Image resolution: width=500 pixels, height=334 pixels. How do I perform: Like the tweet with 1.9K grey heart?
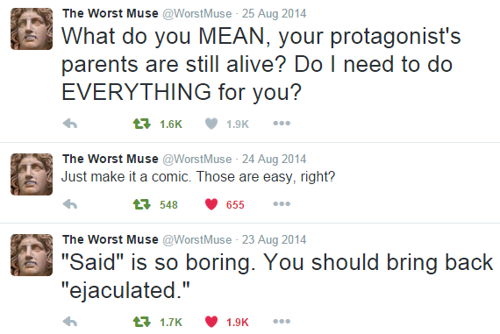[211, 124]
